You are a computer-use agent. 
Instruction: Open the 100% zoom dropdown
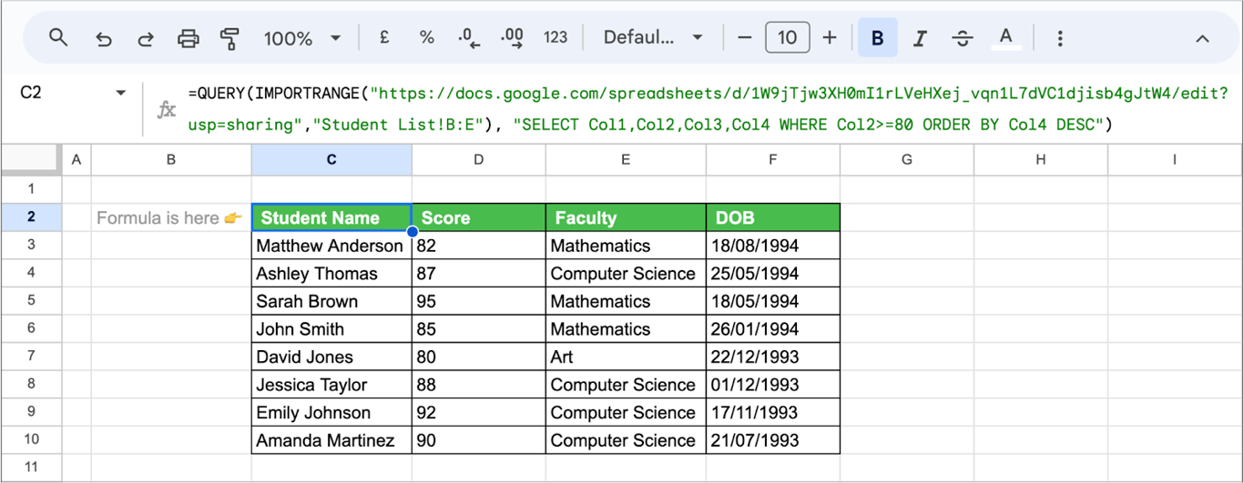302,38
